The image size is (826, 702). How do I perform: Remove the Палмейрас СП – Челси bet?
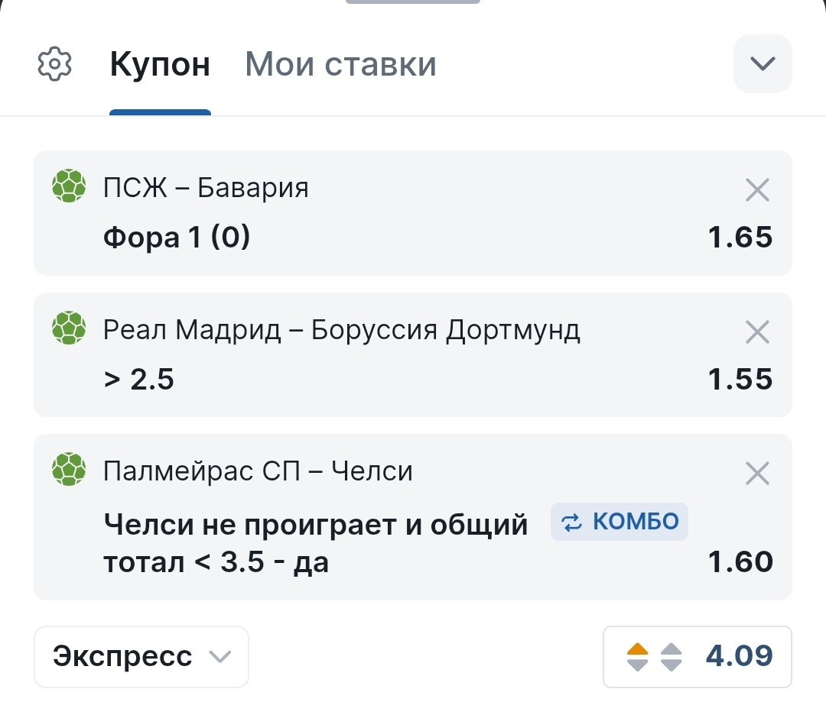757,473
